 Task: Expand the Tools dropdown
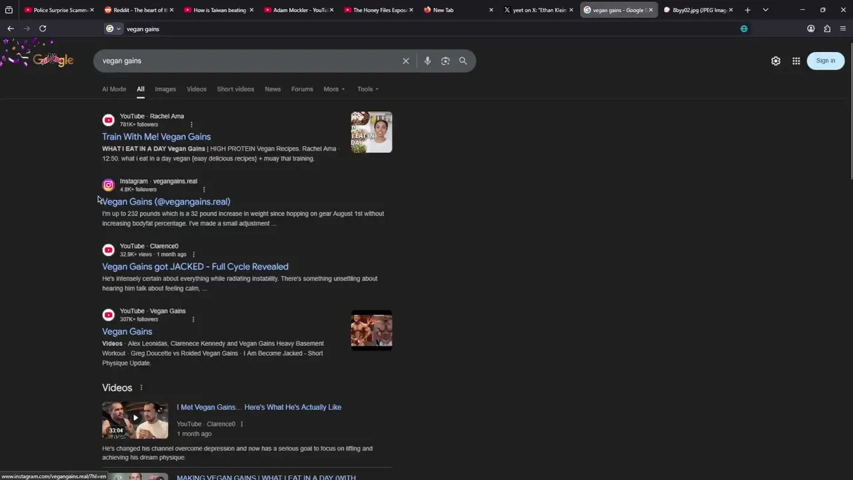click(367, 89)
